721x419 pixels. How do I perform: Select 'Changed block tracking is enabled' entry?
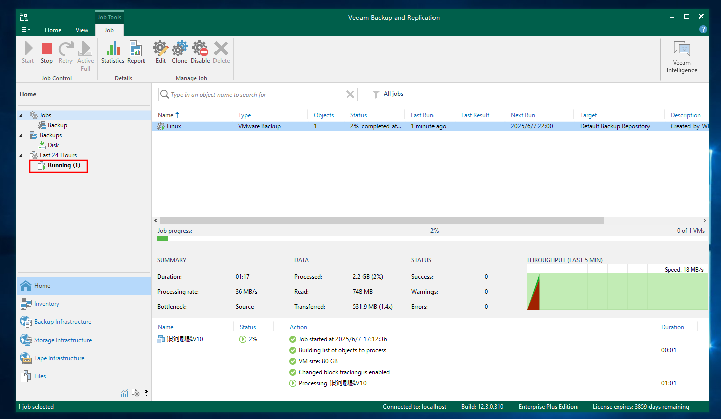coord(344,372)
